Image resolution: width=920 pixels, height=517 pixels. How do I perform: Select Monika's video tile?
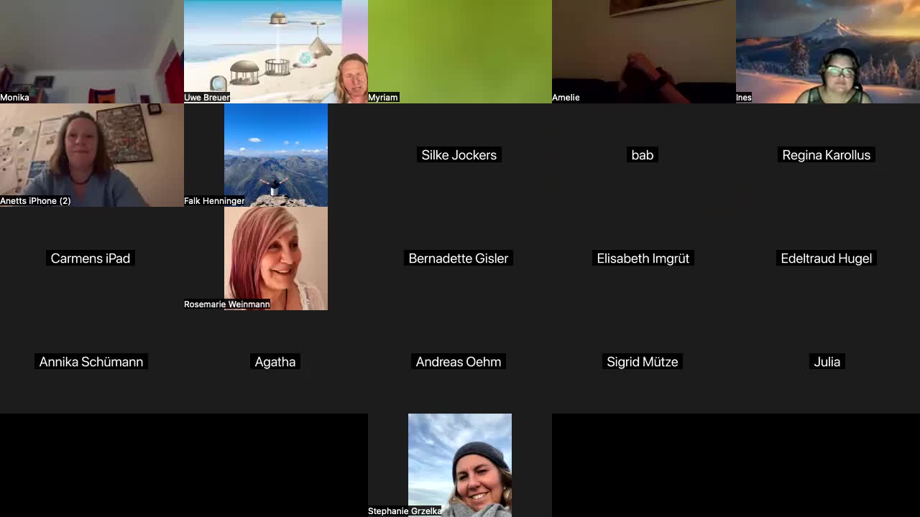pos(92,52)
